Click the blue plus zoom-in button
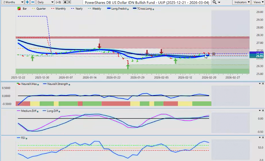This screenshot has height=161, width=265. click(x=27, y=2)
